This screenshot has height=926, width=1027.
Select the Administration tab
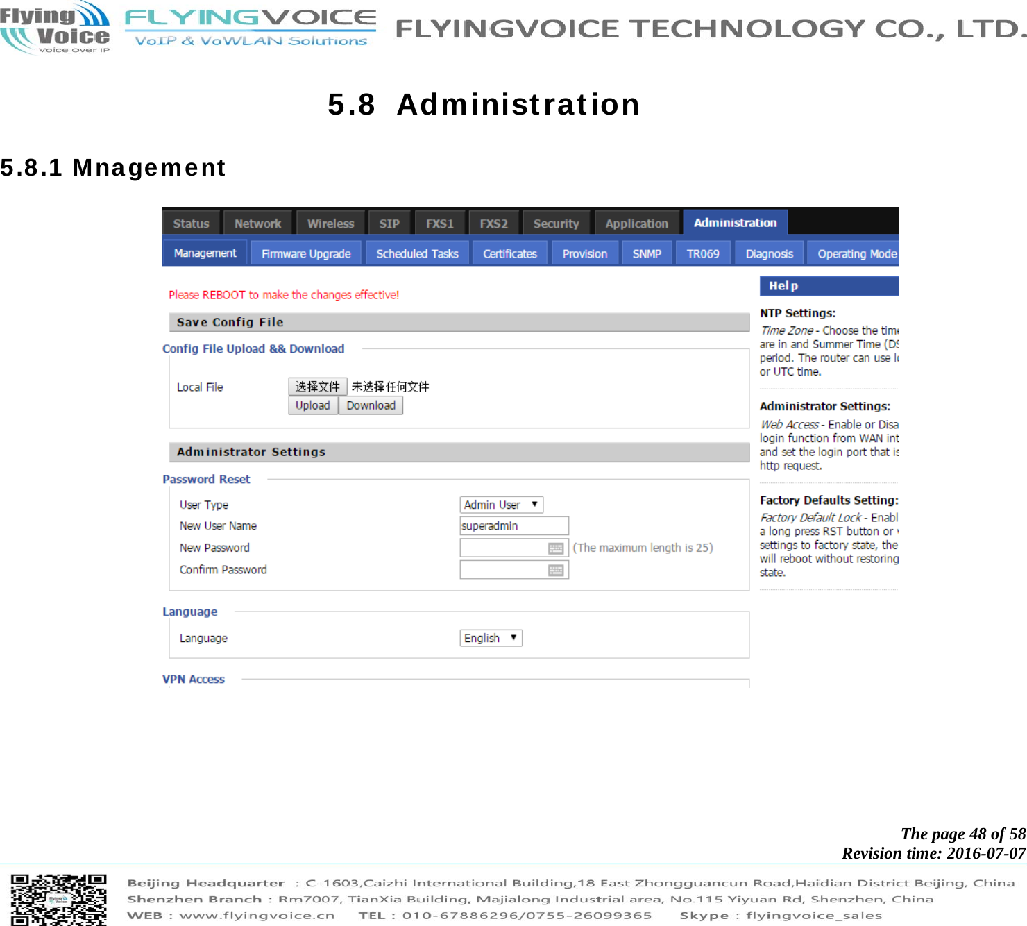(x=736, y=222)
